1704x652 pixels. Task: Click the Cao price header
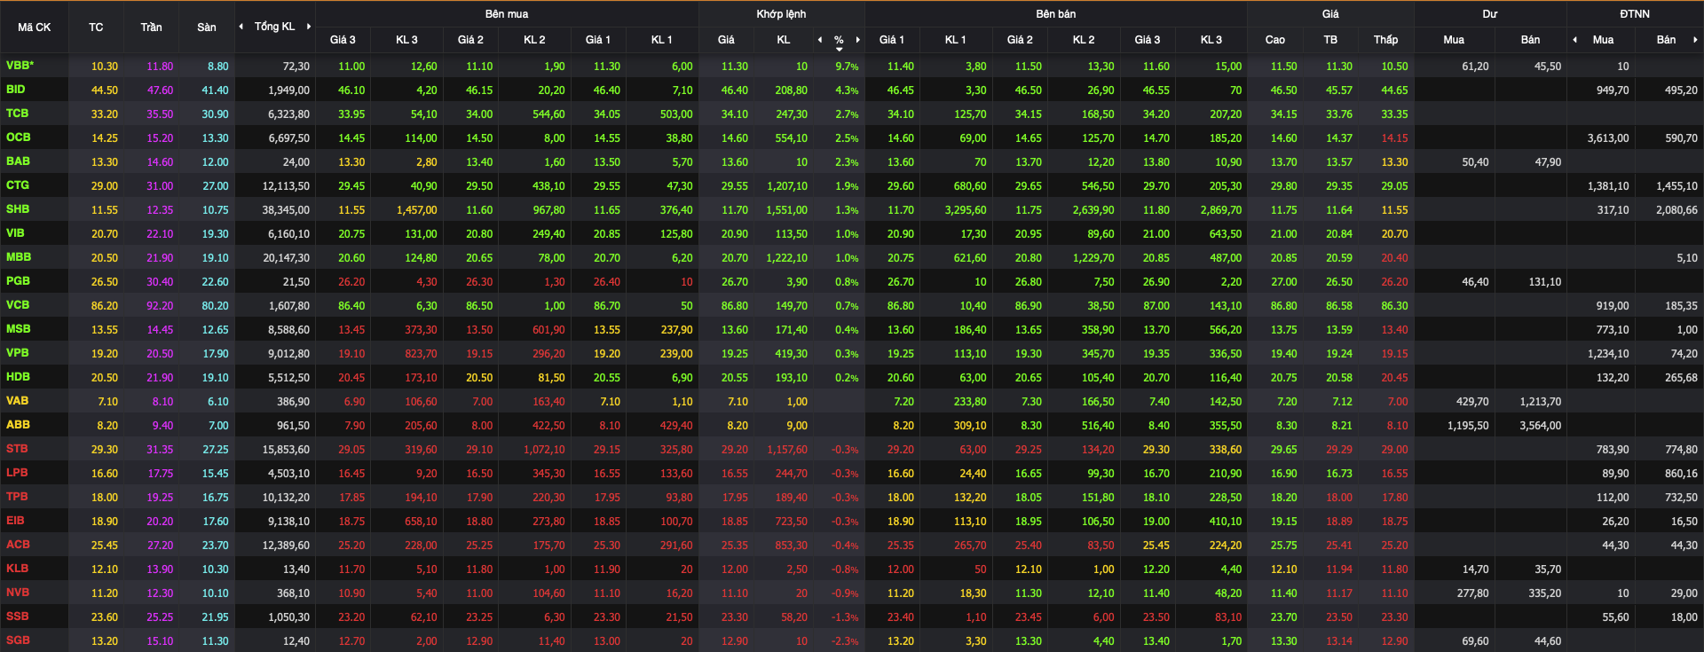(1274, 40)
